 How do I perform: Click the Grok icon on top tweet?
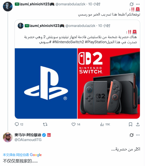pos(132,4)
